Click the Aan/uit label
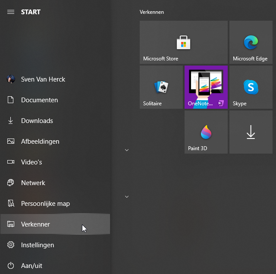 (31, 266)
